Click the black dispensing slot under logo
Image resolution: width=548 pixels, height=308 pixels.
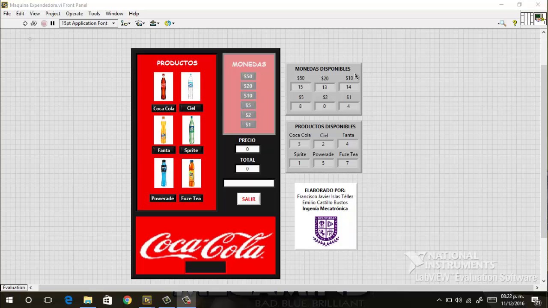point(205,267)
